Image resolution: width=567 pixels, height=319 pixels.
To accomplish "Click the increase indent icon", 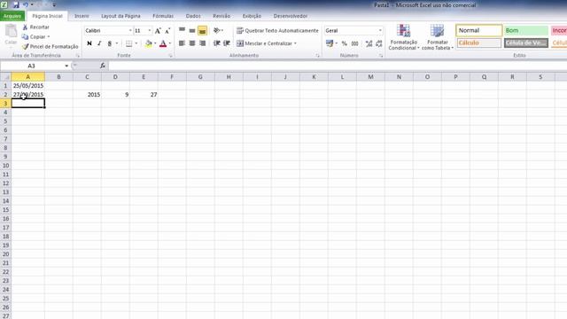I will coord(227,43).
